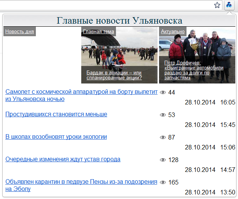Screen dimensions: 238x199
Task: Click the eye icon beside 44 views
Action: tap(163, 92)
